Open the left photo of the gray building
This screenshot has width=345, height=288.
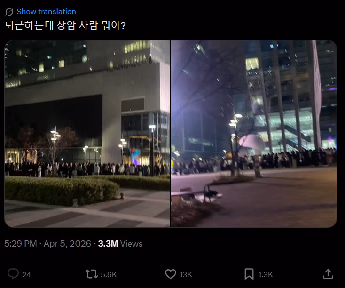87,134
